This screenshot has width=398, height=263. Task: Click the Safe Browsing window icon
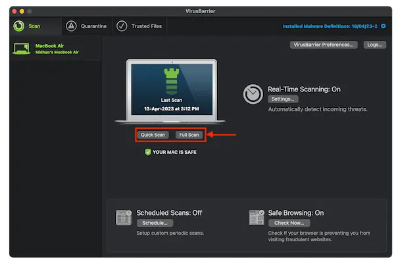[257, 218]
